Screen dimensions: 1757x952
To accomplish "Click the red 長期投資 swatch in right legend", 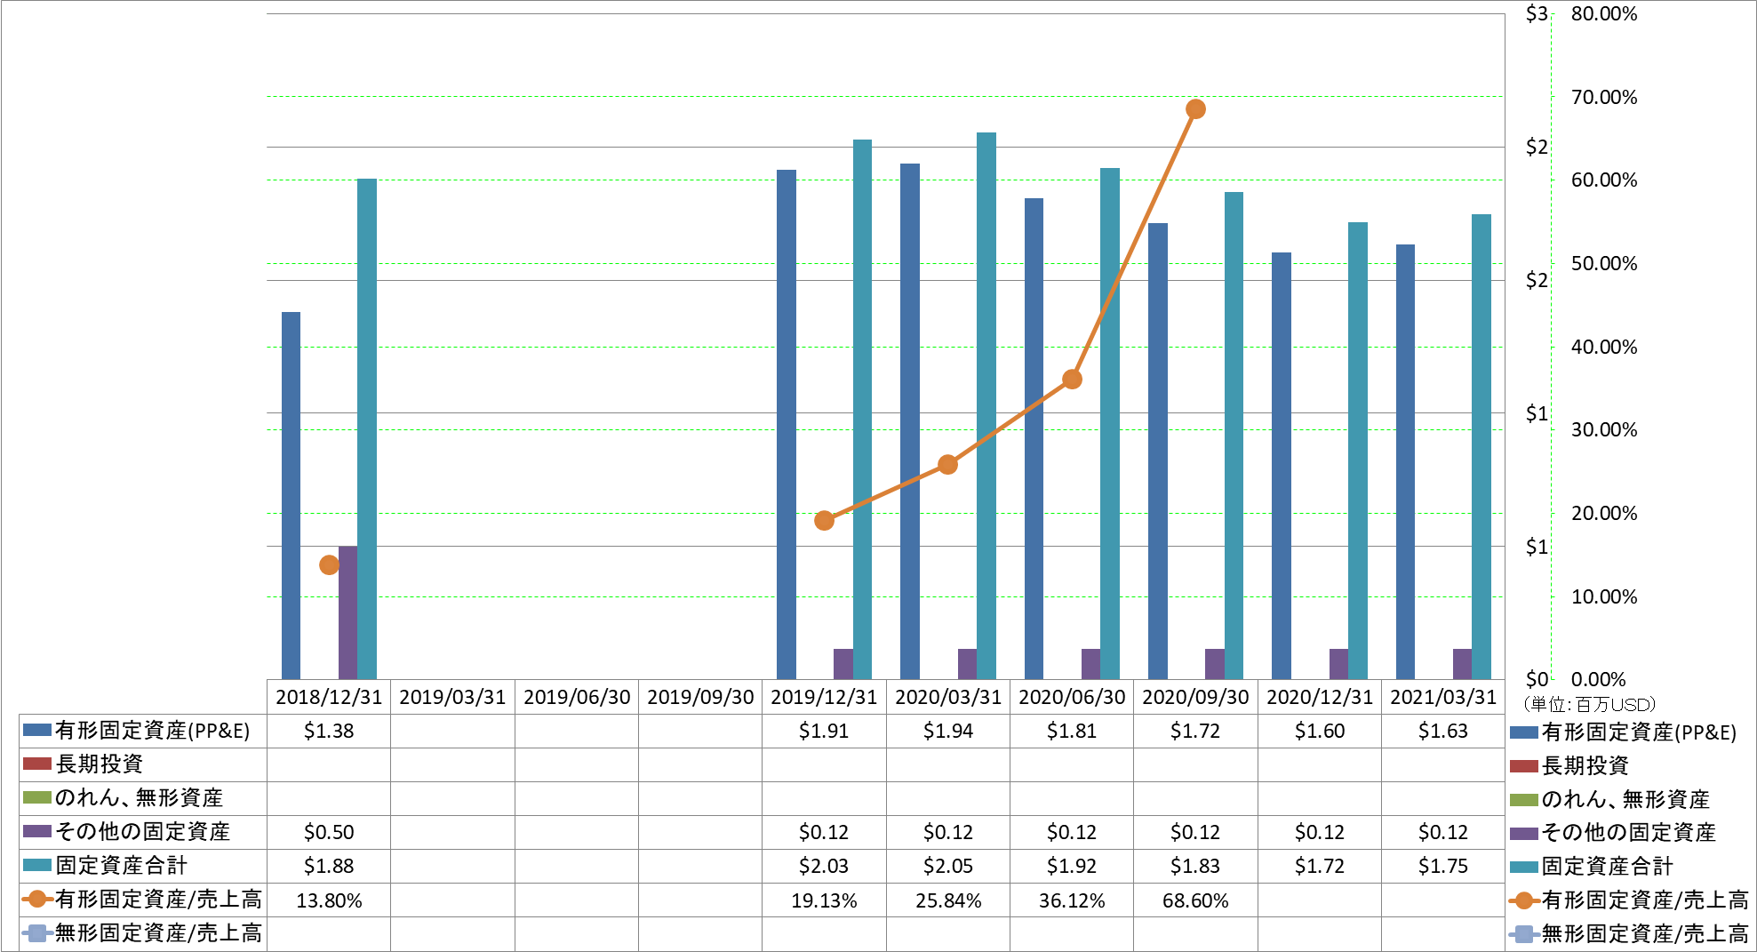I will click(1524, 766).
